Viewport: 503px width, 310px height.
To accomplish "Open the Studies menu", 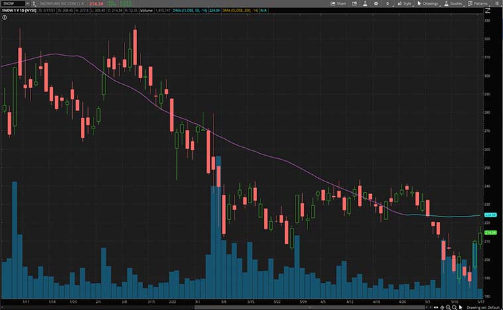I will pos(453,3).
